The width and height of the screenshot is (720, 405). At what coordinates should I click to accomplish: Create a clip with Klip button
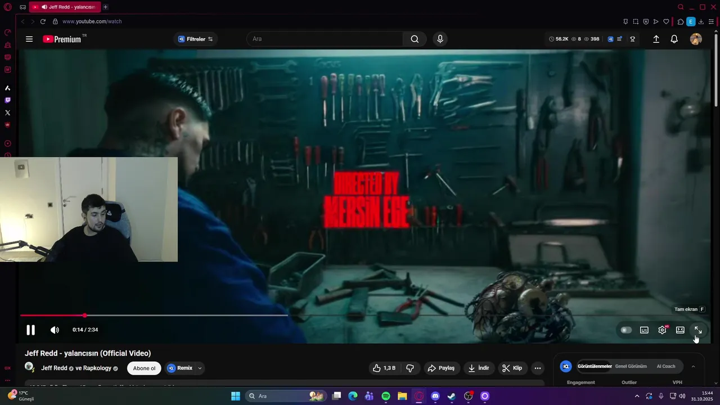point(512,368)
